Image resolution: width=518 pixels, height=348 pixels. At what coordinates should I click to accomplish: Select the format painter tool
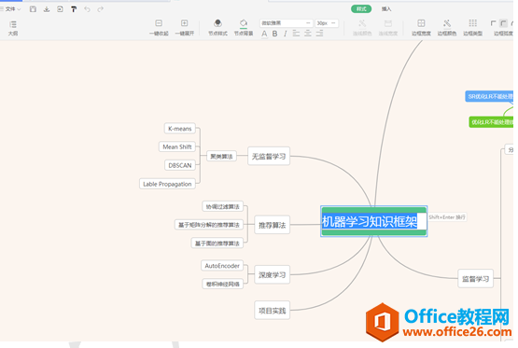(x=74, y=9)
